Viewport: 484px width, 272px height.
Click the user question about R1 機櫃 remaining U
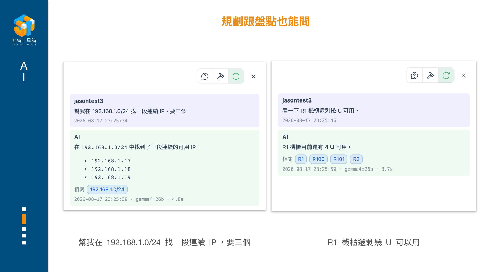click(x=320, y=111)
